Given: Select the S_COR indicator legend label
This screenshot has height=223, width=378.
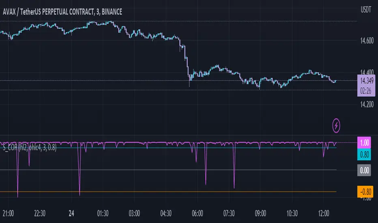Looking at the screenshot, I should (x=29, y=148).
